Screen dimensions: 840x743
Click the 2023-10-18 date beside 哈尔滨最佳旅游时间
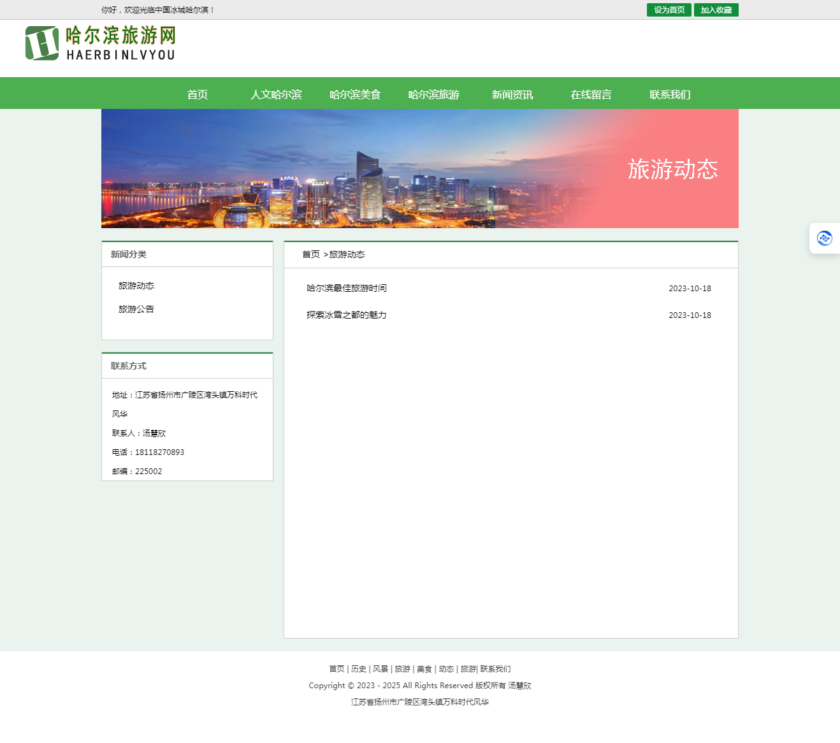pos(690,289)
